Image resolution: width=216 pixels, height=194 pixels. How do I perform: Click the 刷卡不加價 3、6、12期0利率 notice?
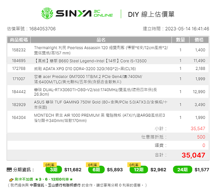click(x=44, y=179)
